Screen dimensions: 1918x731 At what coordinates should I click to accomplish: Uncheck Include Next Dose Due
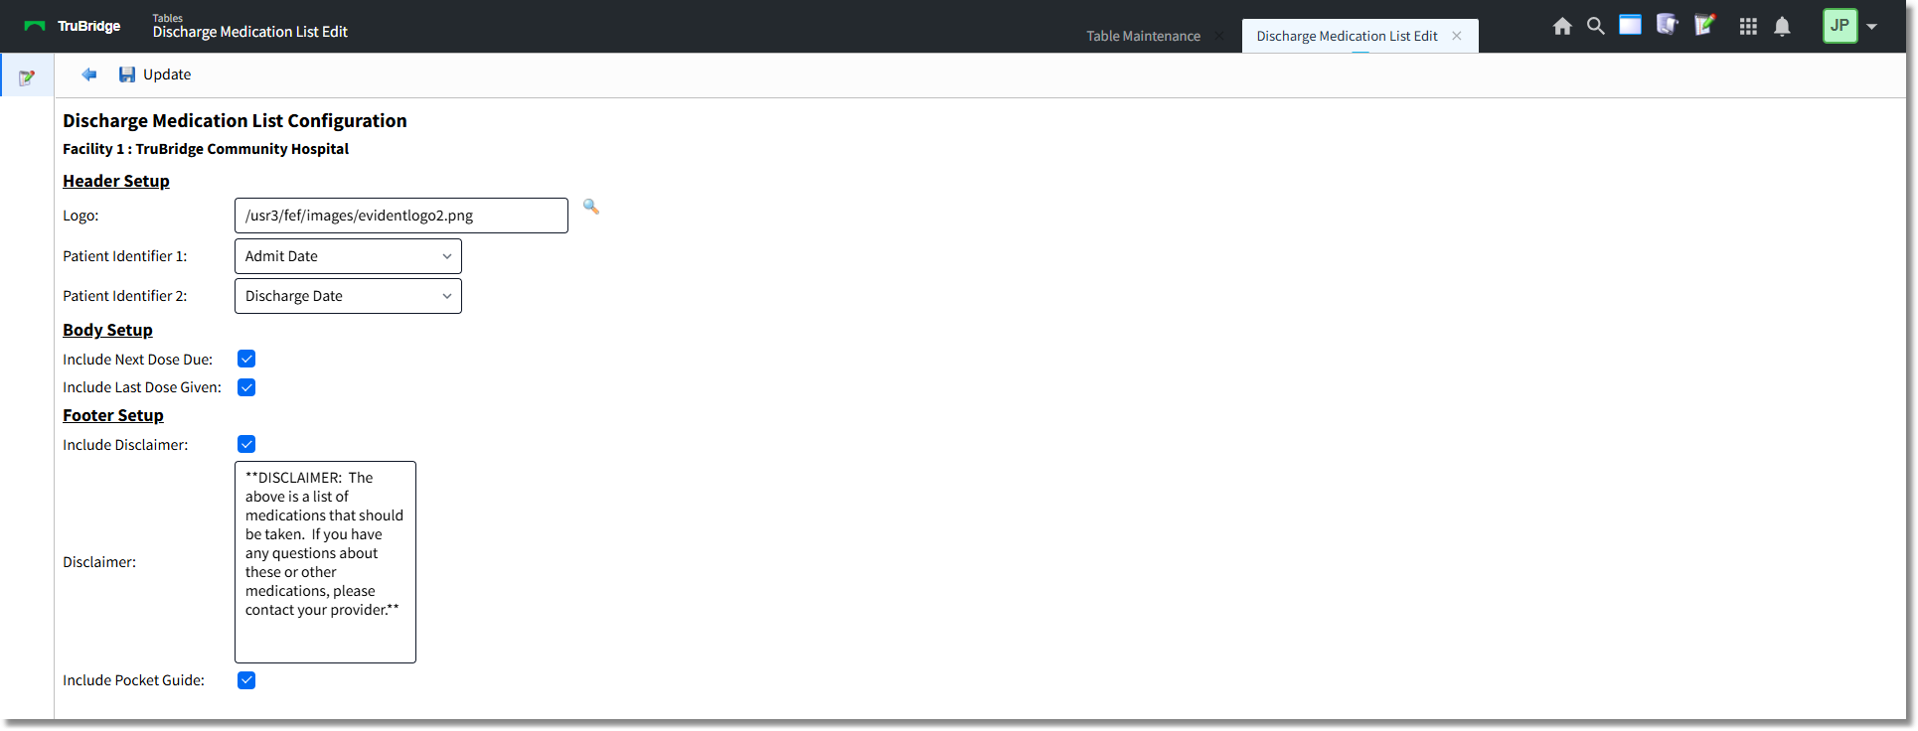[246, 359]
